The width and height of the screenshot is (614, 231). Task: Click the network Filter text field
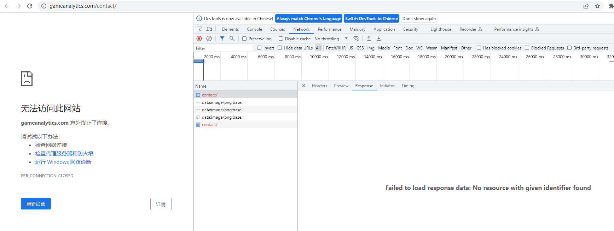(224, 48)
